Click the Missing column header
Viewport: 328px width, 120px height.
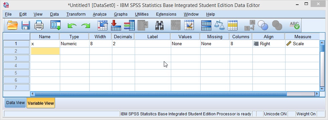(x=215, y=37)
